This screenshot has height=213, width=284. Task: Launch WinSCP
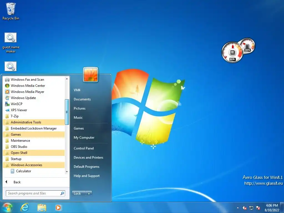pos(34,104)
